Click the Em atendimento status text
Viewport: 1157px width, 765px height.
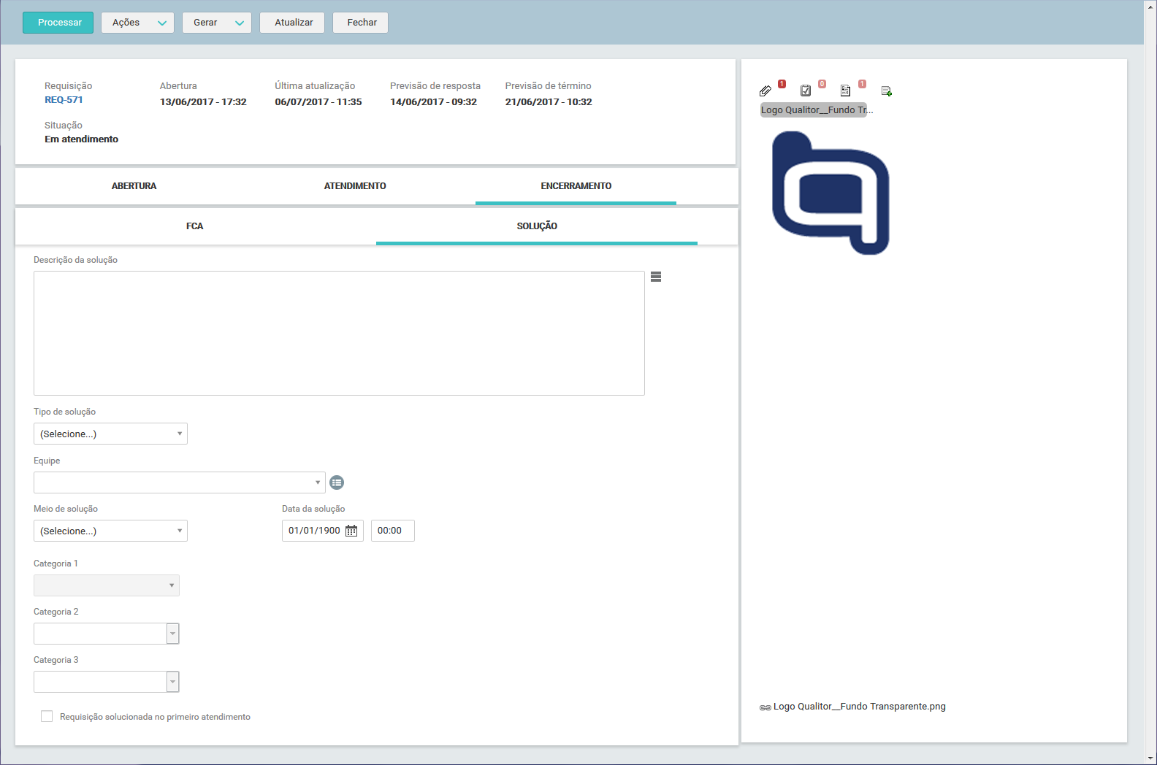[81, 139]
